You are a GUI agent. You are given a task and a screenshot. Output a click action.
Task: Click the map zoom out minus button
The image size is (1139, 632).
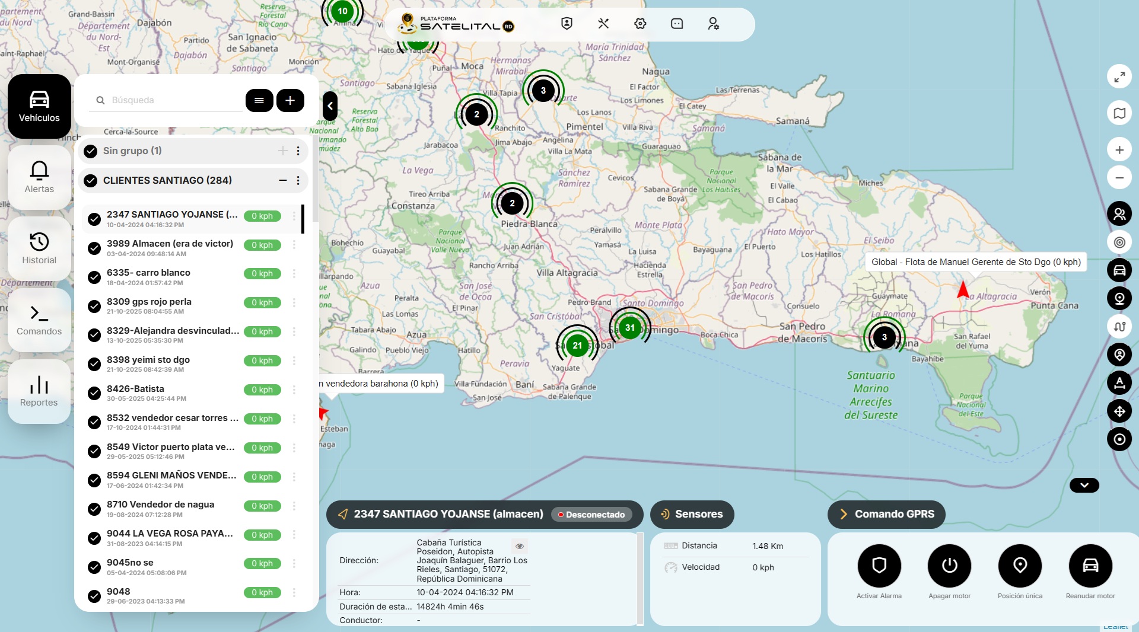[1119, 178]
